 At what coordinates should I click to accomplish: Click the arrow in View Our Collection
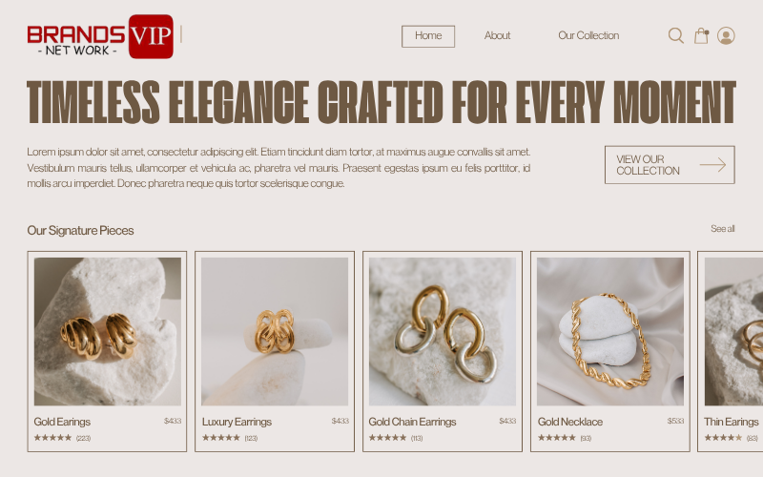point(712,165)
